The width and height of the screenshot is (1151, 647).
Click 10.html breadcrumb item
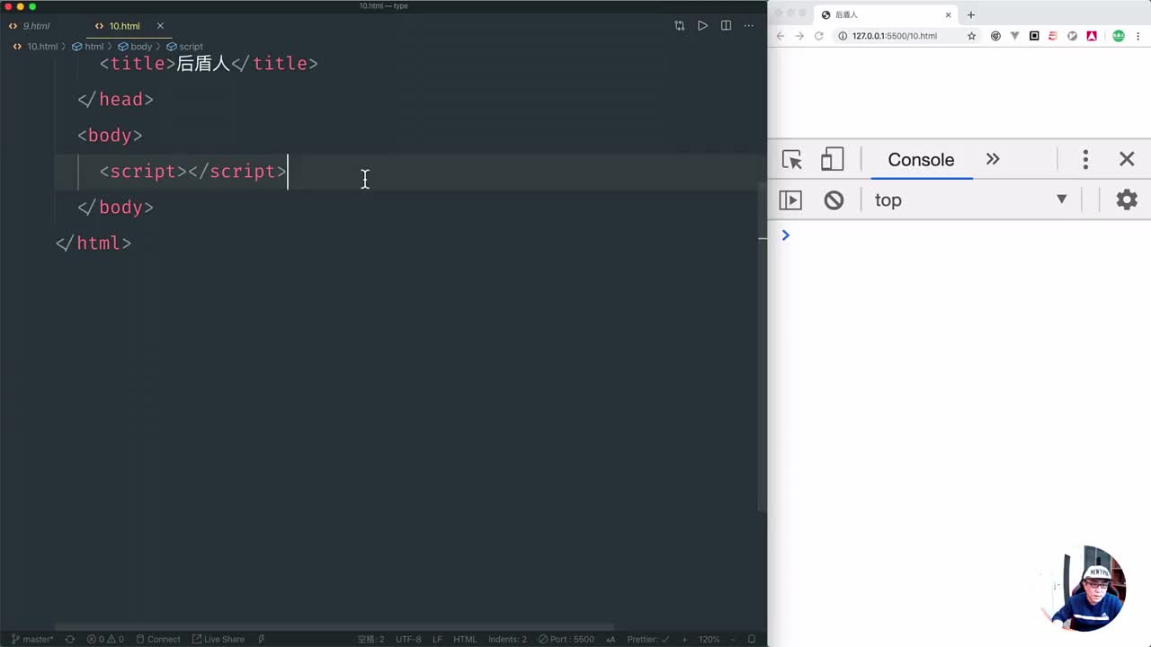36,46
